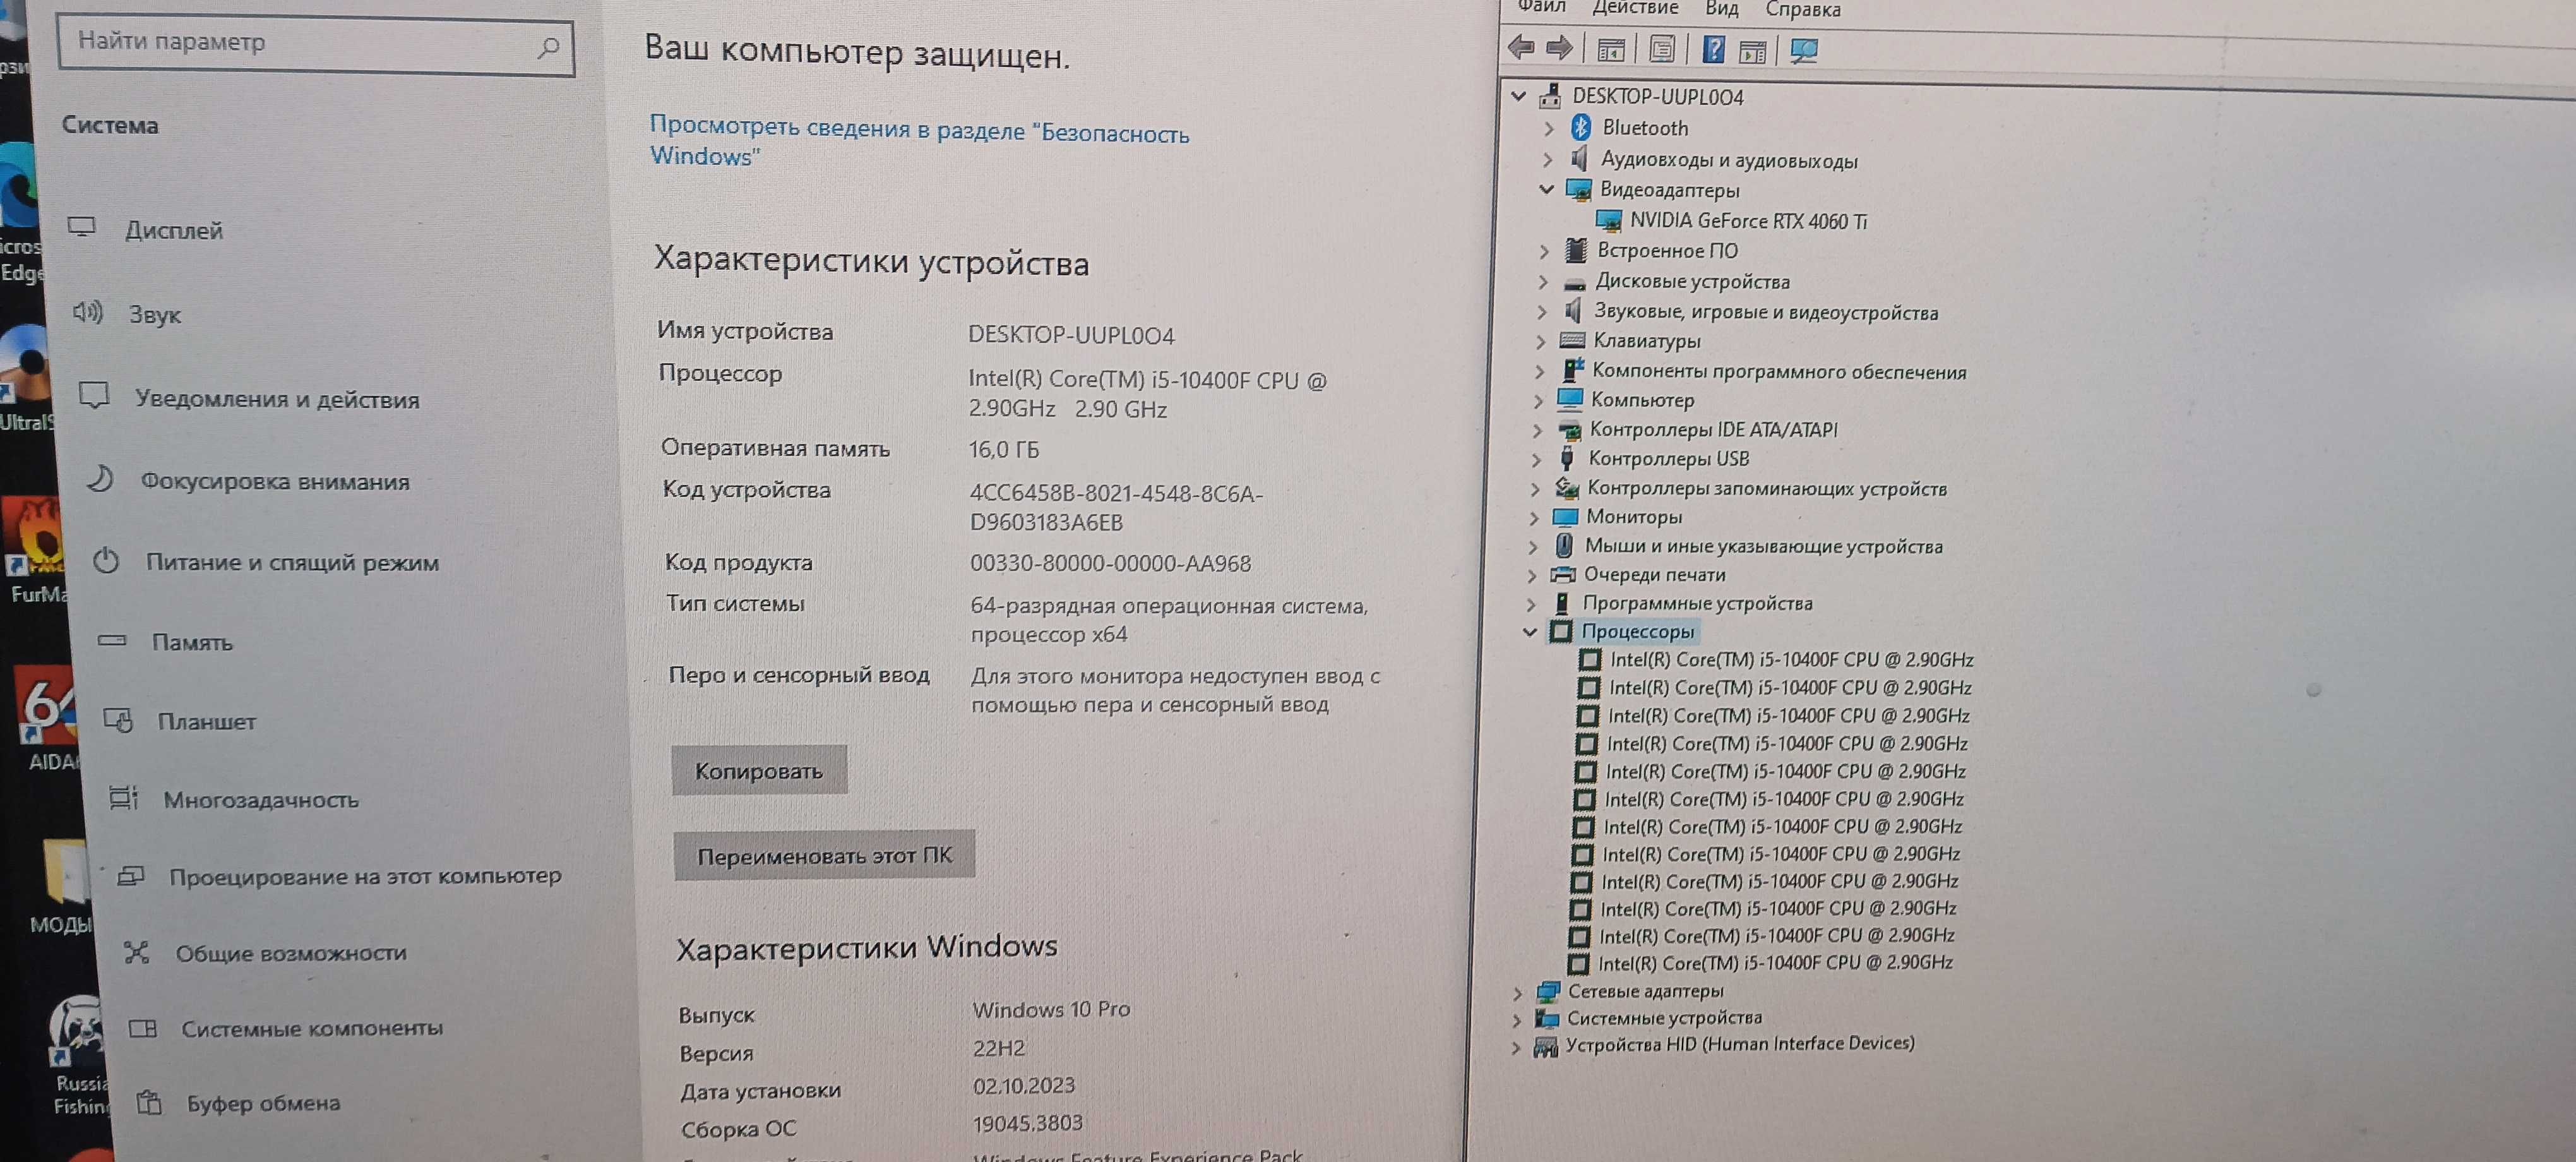Select Дисплей from system settings
The height and width of the screenshot is (1162, 2576).
point(176,230)
